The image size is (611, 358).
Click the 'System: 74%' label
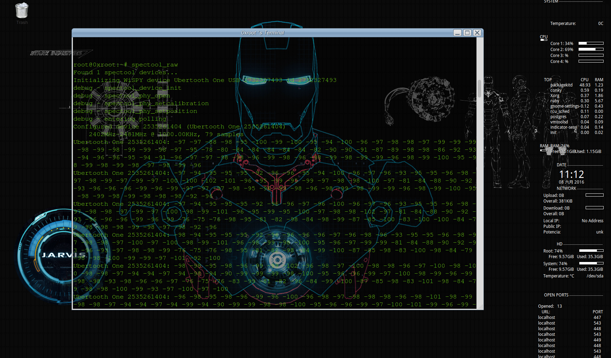tap(555, 264)
